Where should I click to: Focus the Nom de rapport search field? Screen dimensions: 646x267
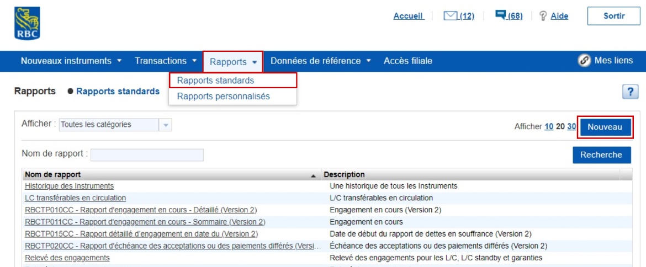[x=147, y=155]
